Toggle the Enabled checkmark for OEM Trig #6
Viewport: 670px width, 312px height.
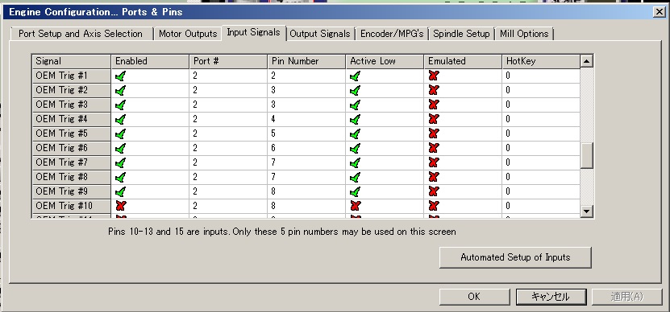(x=120, y=148)
